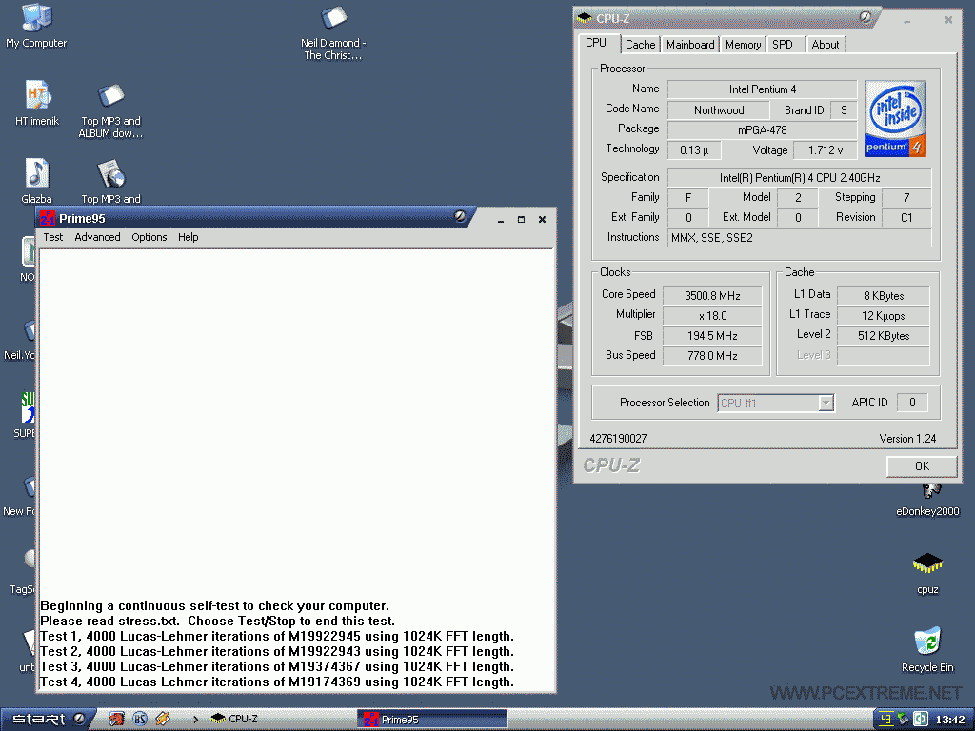Viewport: 975px width, 731px height.
Task: Open the Test menu in Prime95
Action: coord(53,237)
